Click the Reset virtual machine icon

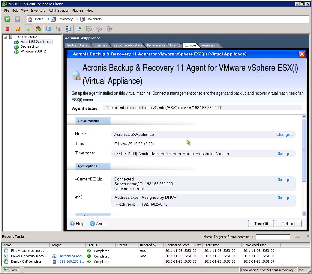(38, 29)
